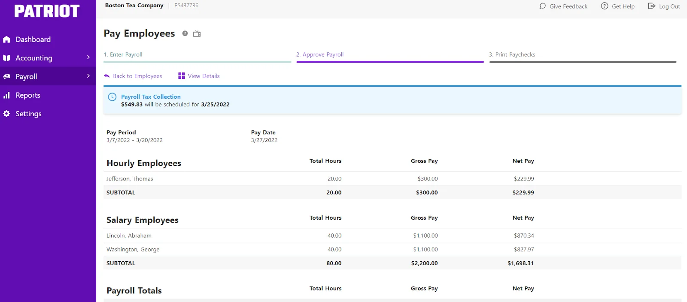
Task: Expand the Payroll menu chevron
Action: click(x=88, y=76)
